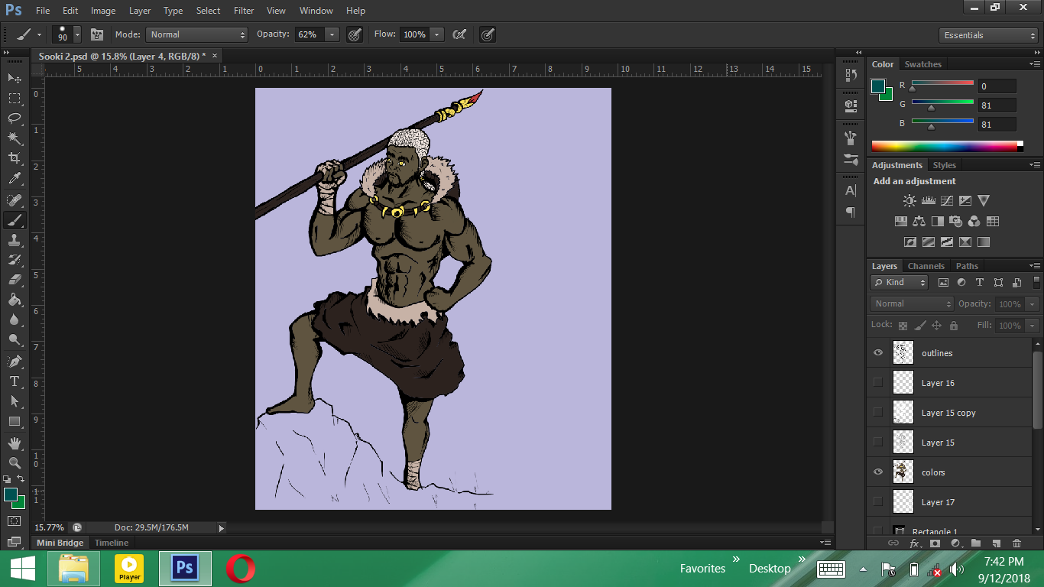Viewport: 1044px width, 587px height.
Task: Switch to the Channels tab
Action: [x=926, y=266]
